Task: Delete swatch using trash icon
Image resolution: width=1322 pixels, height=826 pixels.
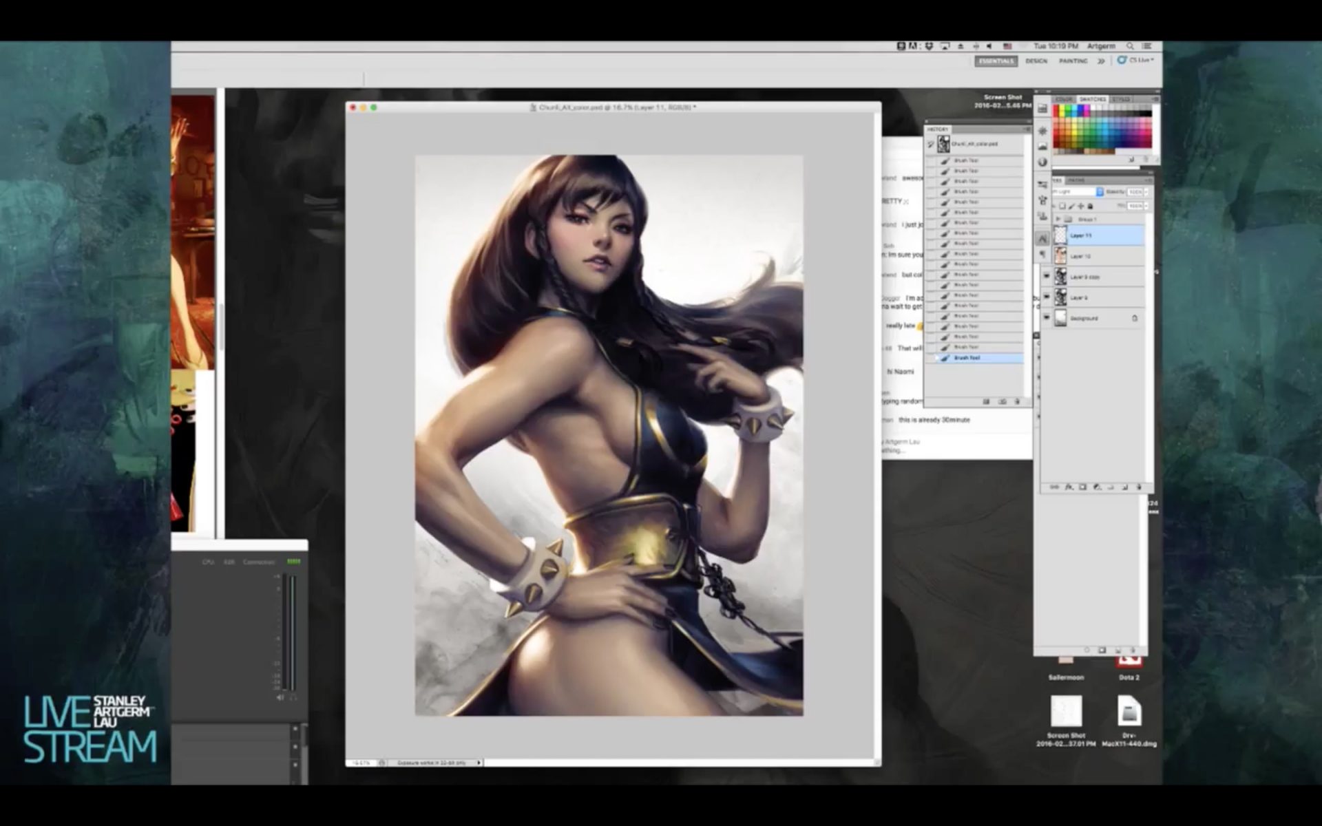Action: 1146,159
